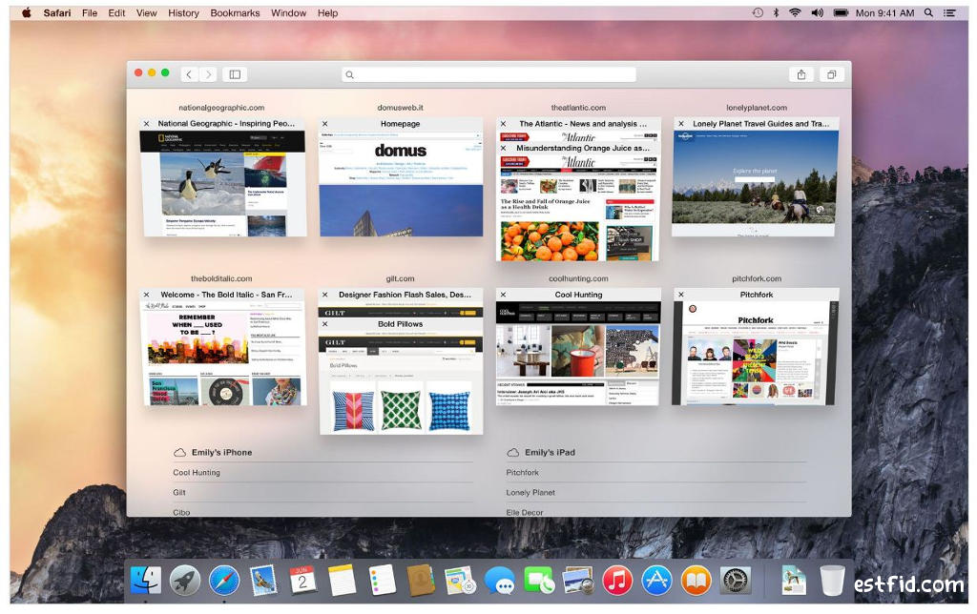Go forward with the Safari forward arrow
Screen dimensions: 977x614
pyautogui.click(x=209, y=74)
